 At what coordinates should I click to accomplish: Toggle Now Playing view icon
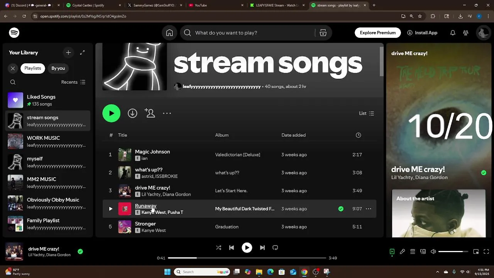pyautogui.click(x=392, y=252)
